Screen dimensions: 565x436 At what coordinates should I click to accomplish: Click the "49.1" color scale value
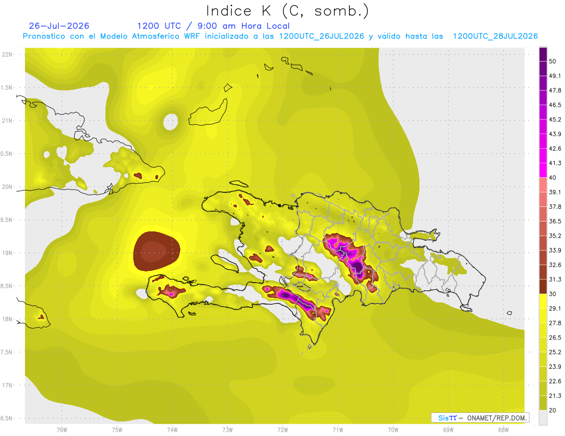pyautogui.click(x=556, y=76)
